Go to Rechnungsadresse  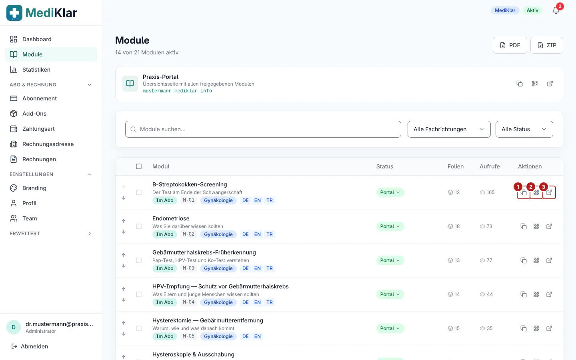click(x=51, y=144)
